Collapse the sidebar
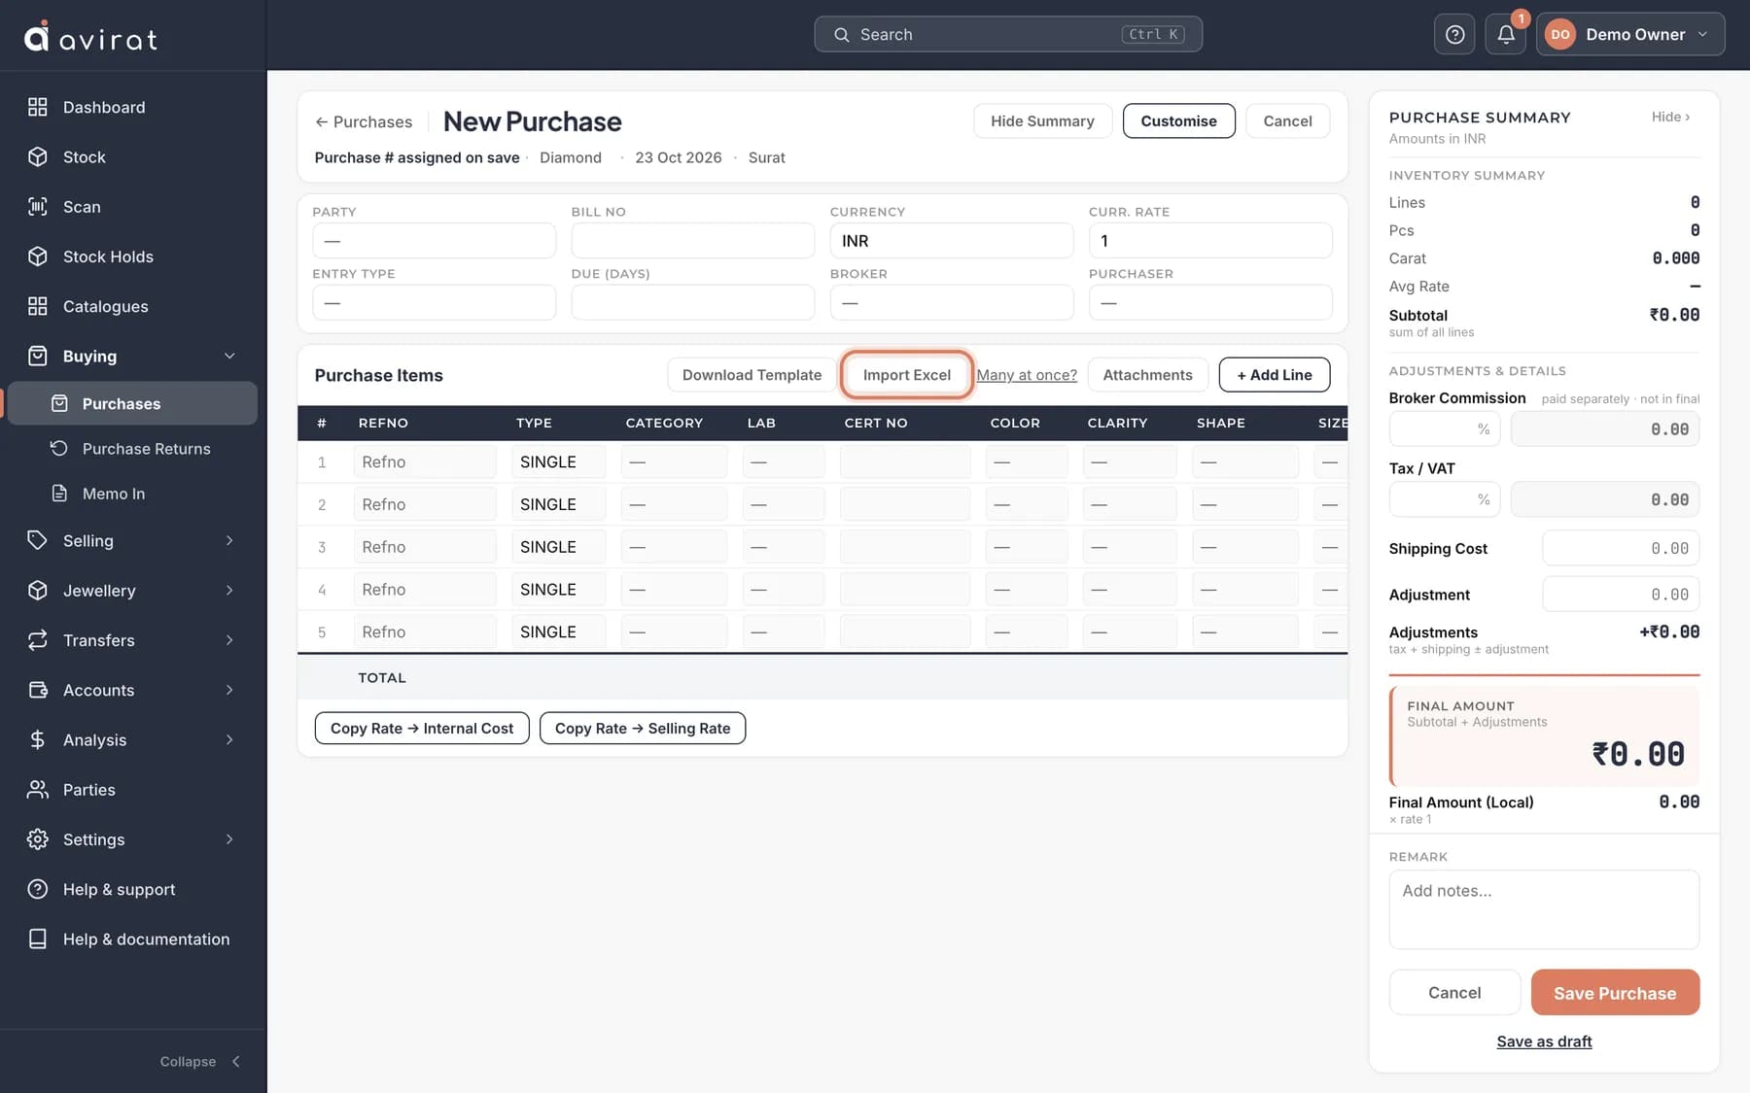 200,1061
